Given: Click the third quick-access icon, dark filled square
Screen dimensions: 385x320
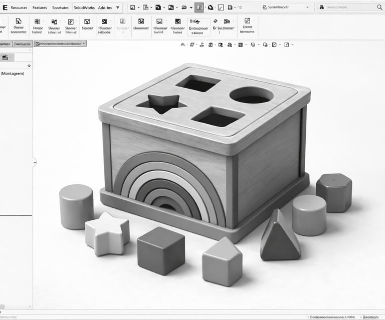Looking at the screenshot, I should click(158, 8).
